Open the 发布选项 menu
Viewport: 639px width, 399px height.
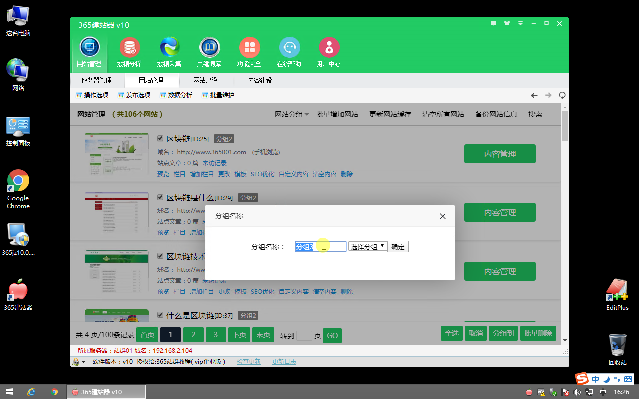[x=134, y=95]
